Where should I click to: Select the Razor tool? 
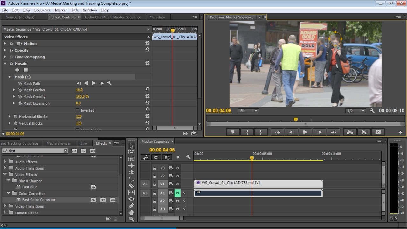point(131,186)
